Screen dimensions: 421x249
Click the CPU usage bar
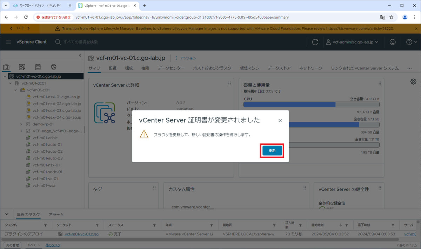point(312,105)
